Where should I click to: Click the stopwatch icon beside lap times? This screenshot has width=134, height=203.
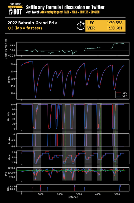click(81, 26)
